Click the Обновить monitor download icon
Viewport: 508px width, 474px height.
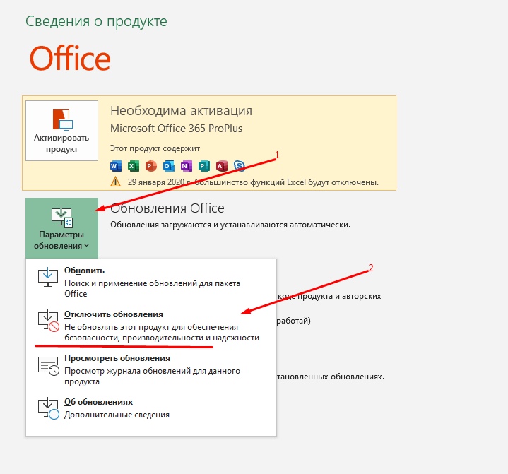click(48, 277)
